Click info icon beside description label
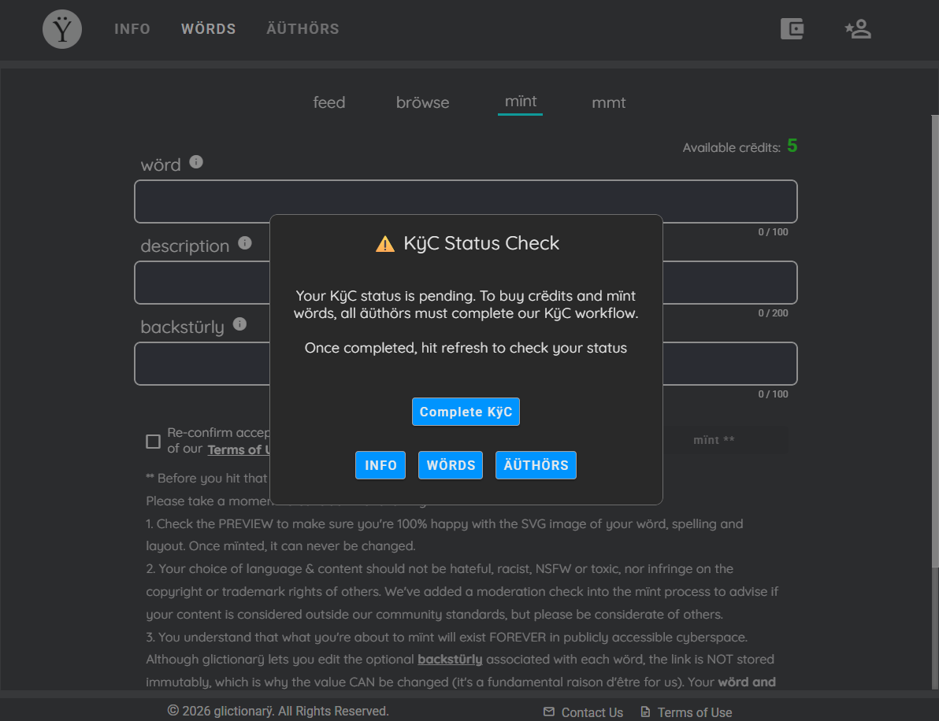The width and height of the screenshot is (939, 721). (244, 243)
